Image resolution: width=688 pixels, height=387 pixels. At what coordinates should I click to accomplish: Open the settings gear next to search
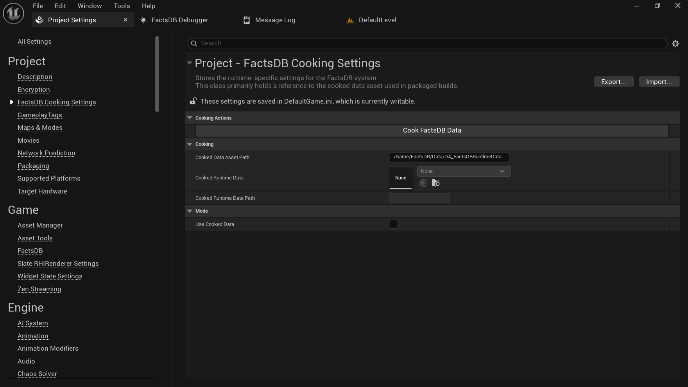coord(675,44)
